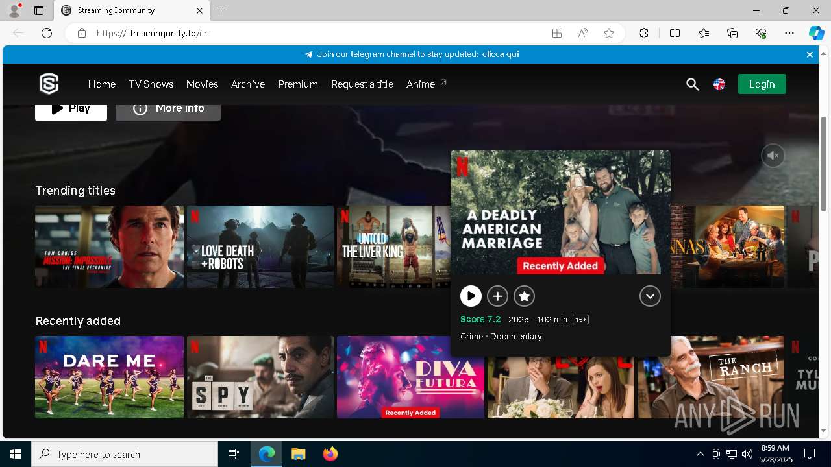Click the green Login button
Screen dimensions: 831x467
[762, 84]
